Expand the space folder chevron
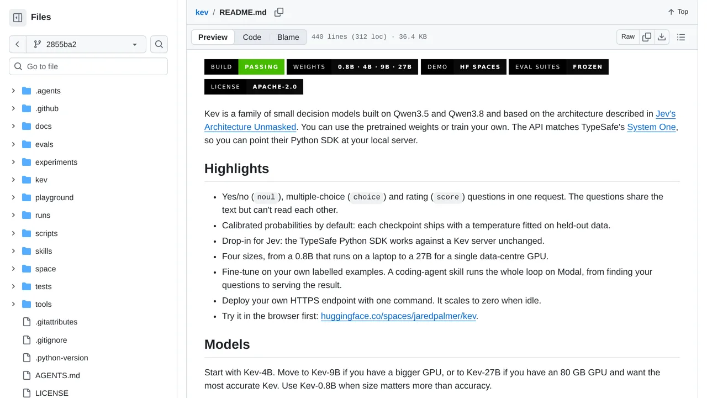707x398 pixels. (x=13, y=269)
